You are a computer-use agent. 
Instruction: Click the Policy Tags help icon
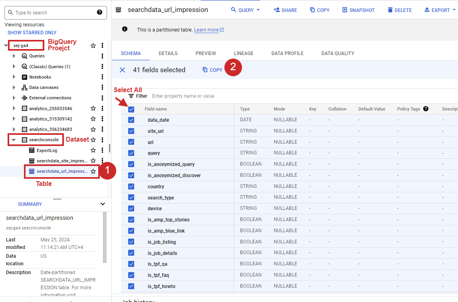426,109
